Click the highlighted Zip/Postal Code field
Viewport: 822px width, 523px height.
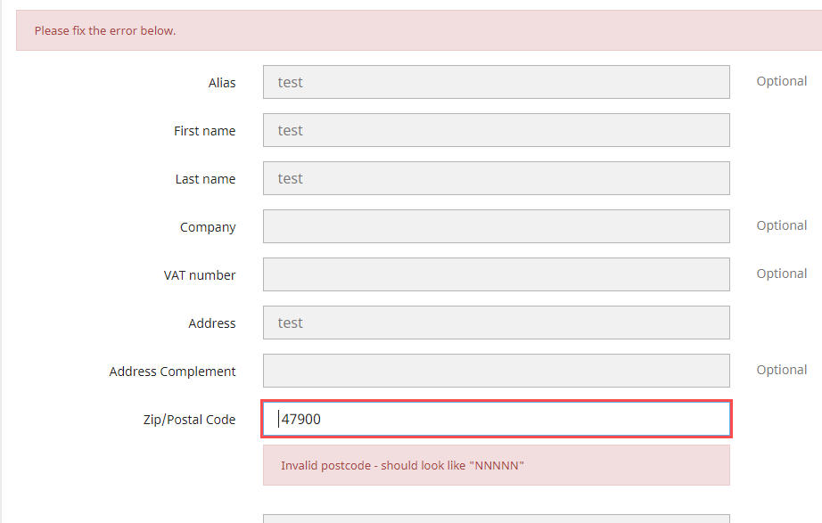pos(496,419)
